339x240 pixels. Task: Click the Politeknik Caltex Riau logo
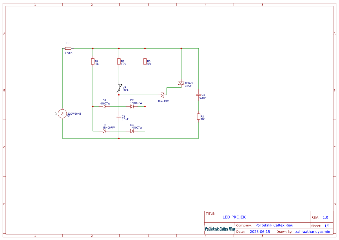pos(220,228)
